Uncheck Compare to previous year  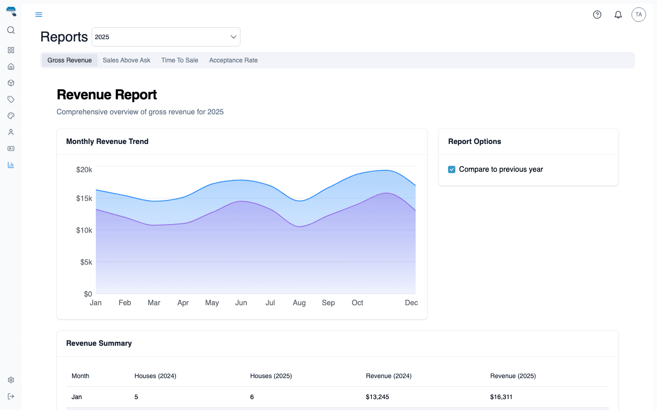click(451, 169)
